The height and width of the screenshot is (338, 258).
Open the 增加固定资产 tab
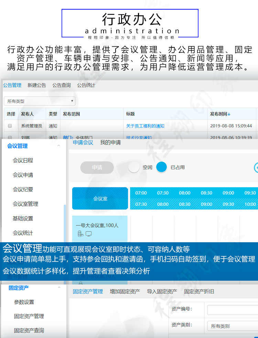(125, 291)
